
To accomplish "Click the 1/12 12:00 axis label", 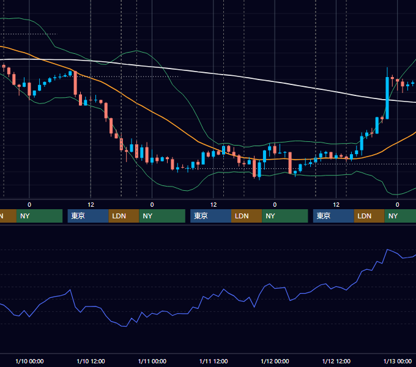I will (x=336, y=361).
